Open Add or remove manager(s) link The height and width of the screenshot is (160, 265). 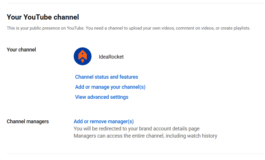click(x=104, y=122)
